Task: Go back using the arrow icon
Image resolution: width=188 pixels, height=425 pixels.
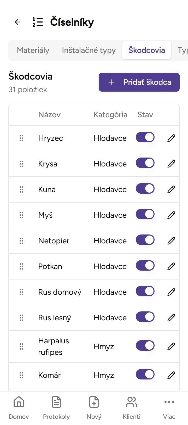Action: pos(17,22)
